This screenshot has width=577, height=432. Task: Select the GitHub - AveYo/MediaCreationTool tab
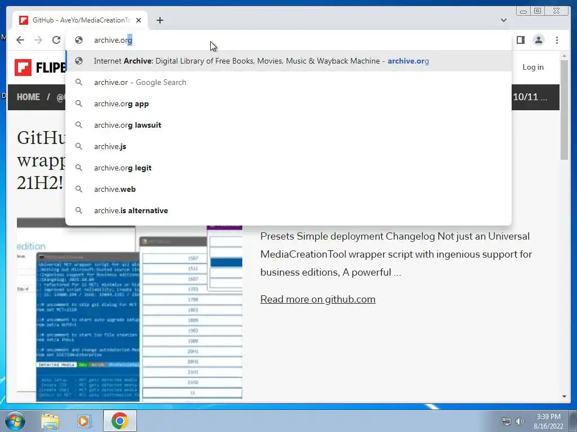point(80,20)
